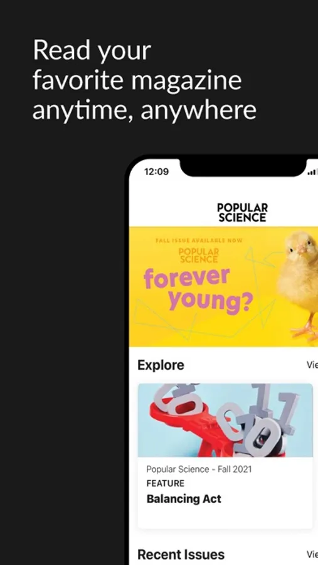Select the Recent Issues section heading
Viewport: 318px width, 565px height.
[181, 554]
